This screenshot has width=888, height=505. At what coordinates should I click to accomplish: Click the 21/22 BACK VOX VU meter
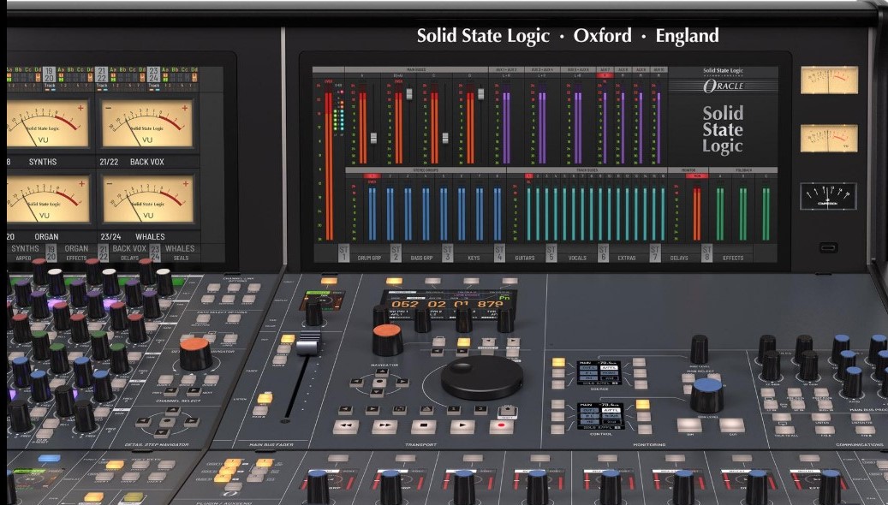[x=147, y=123]
